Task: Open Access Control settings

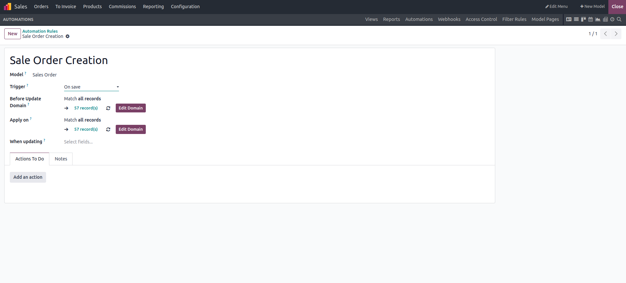Action: (481, 19)
